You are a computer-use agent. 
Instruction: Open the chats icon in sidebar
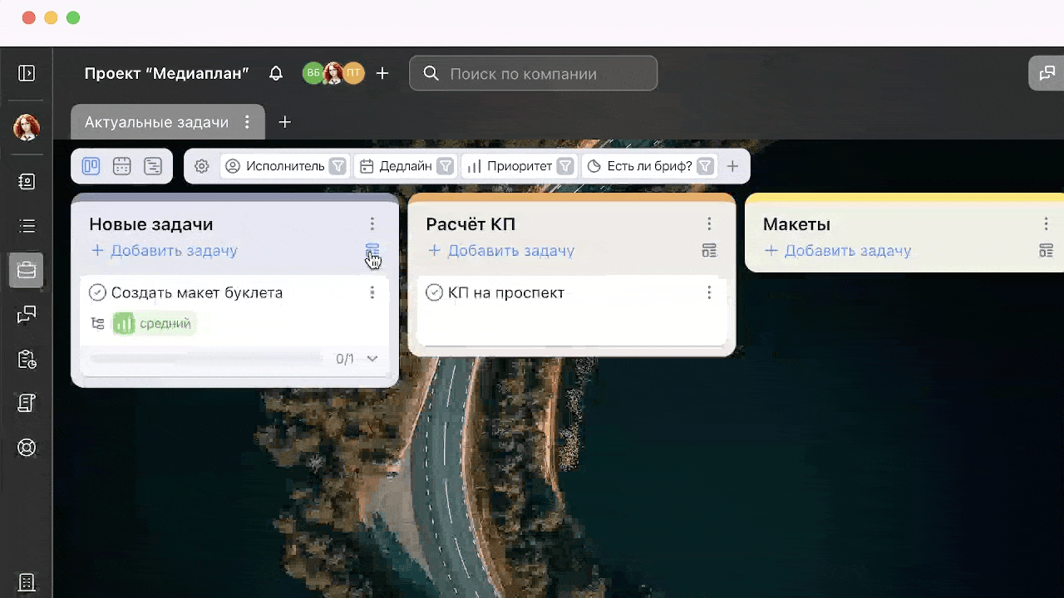pyautogui.click(x=27, y=315)
